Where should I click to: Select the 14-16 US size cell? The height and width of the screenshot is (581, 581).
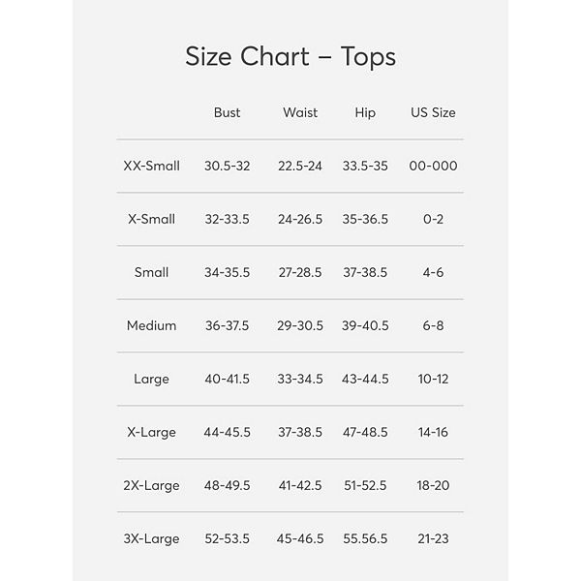pos(433,432)
